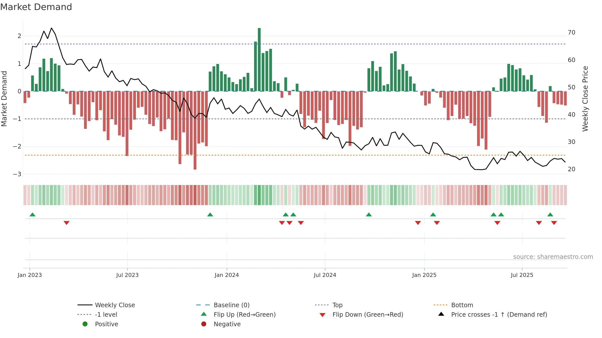Click the Flip Down (Green→Red) legend label
Screen dimensions: 602x338
point(368,314)
